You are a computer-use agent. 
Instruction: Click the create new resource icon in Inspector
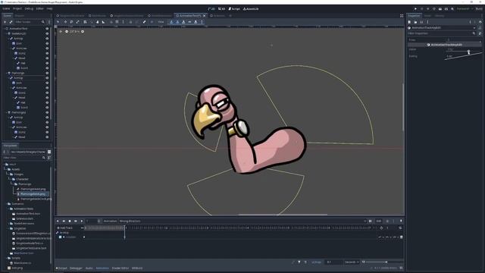409,22
